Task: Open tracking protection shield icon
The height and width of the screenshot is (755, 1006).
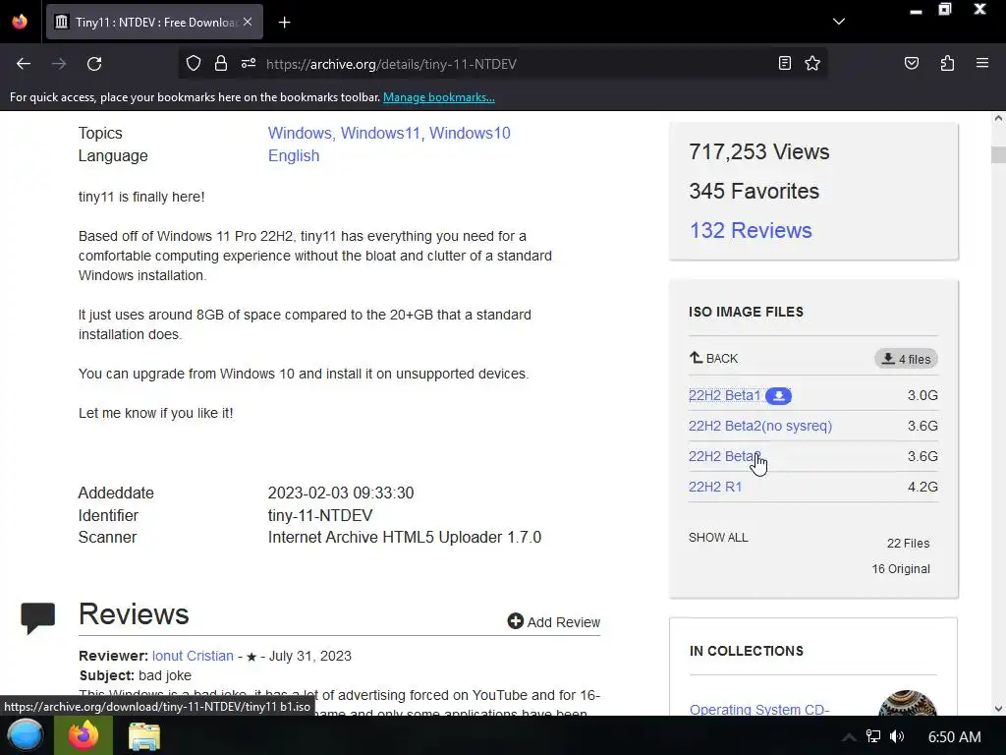Action: point(194,64)
